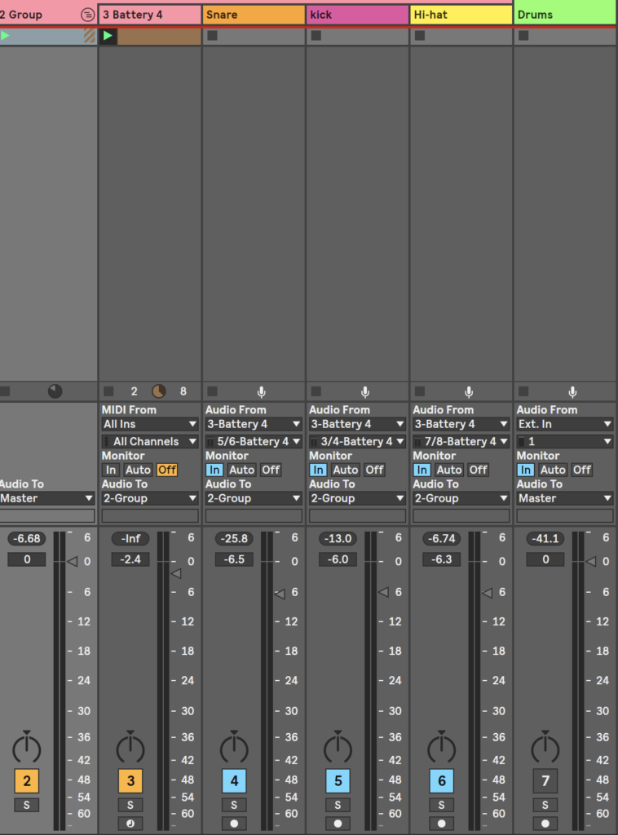Image resolution: width=618 pixels, height=835 pixels.
Task: Open the Snare 5/6-Battery 4 channel dropdown
Action: coord(254,441)
